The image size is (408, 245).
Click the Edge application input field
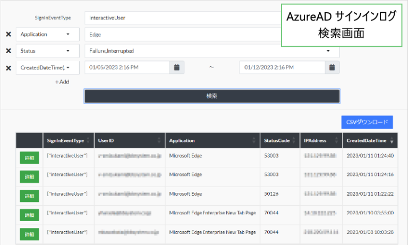point(181,35)
